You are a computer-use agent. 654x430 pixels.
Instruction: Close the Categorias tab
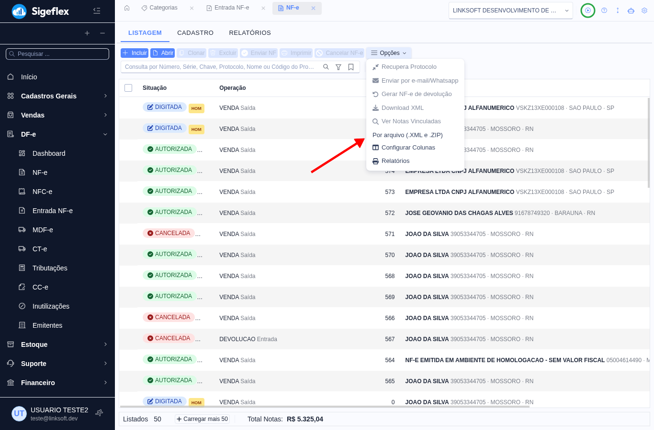coord(192,8)
